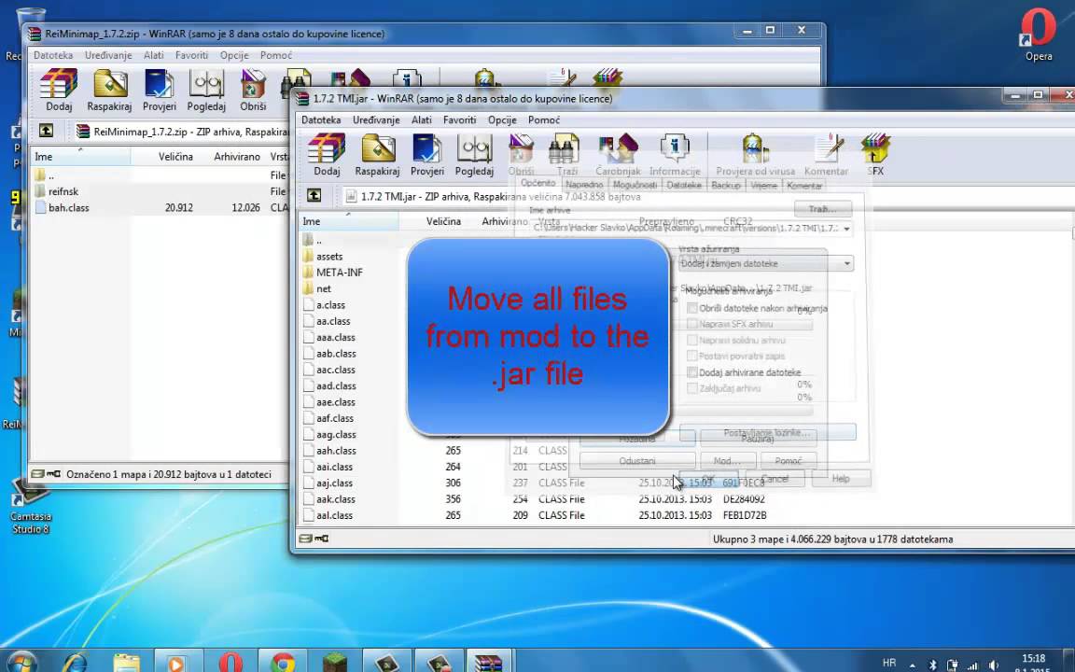Select assets folder in TMI.jar window

(329, 257)
